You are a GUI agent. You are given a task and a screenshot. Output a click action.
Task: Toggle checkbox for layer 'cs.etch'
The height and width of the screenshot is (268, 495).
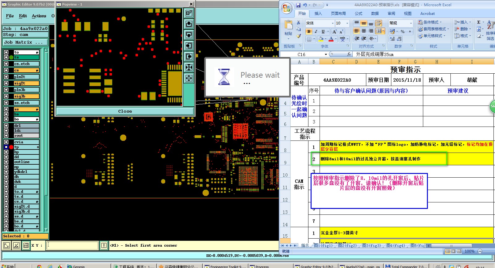[x=6, y=64]
